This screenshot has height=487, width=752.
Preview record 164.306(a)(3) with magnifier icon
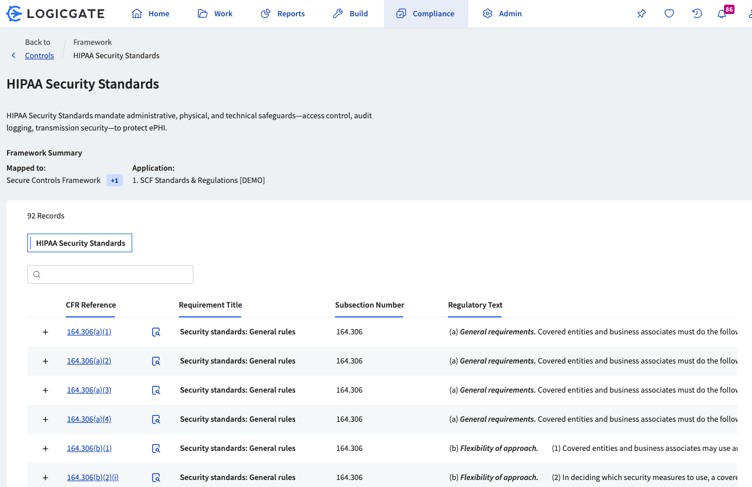click(x=156, y=390)
